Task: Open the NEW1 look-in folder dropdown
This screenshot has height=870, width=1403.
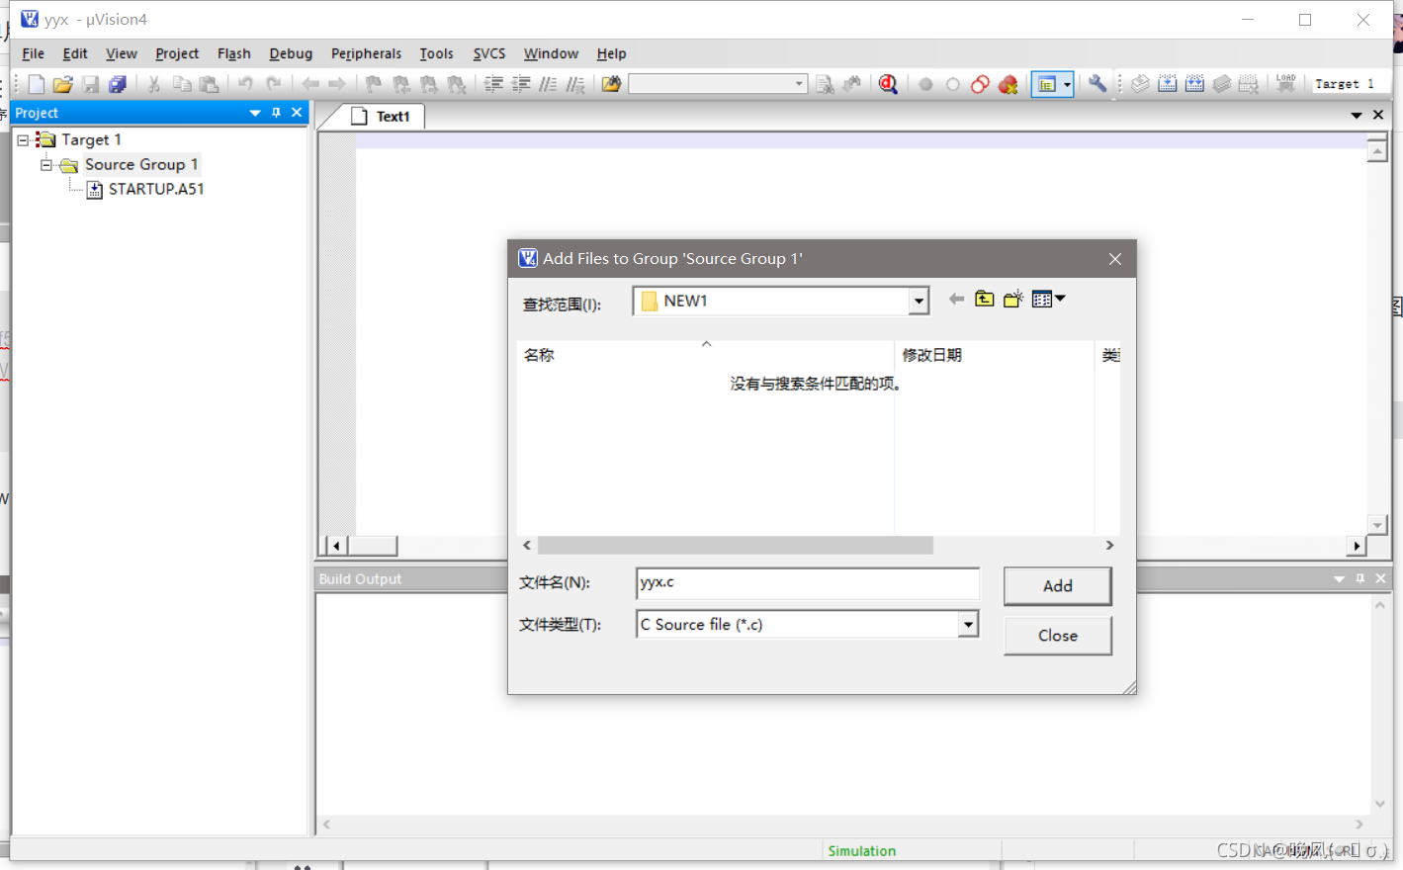Action: point(919,302)
